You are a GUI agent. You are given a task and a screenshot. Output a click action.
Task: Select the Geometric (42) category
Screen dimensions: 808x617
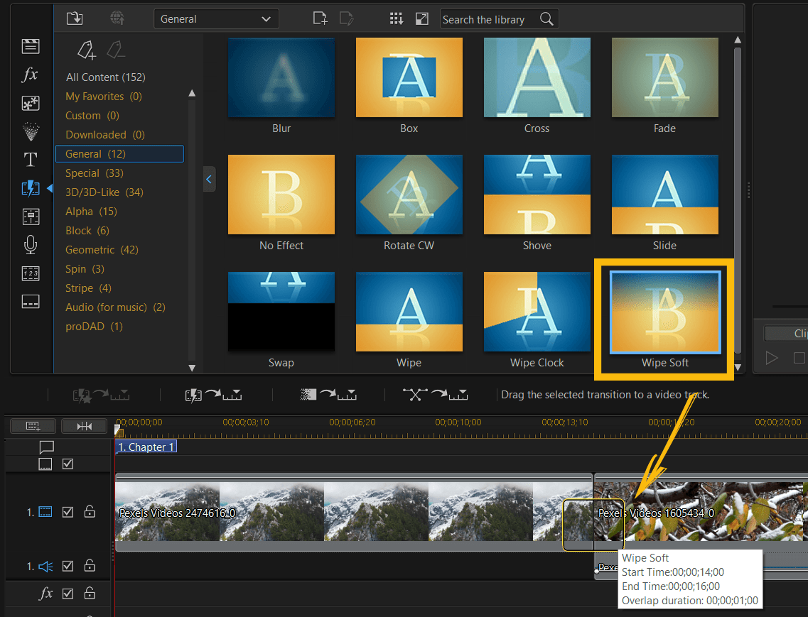pyautogui.click(x=102, y=250)
